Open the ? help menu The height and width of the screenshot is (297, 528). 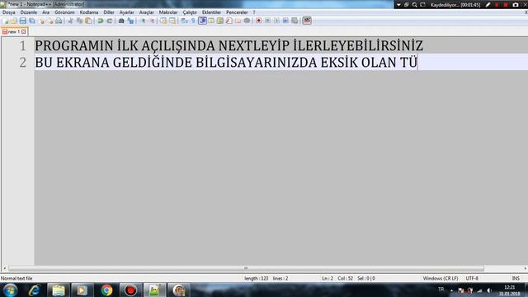pyautogui.click(x=254, y=12)
